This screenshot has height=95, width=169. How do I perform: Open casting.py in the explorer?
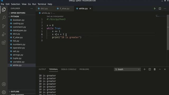22,23
